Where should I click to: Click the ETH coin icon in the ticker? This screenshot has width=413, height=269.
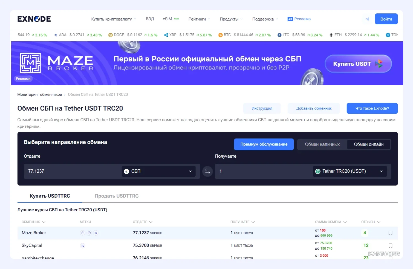[331, 35]
